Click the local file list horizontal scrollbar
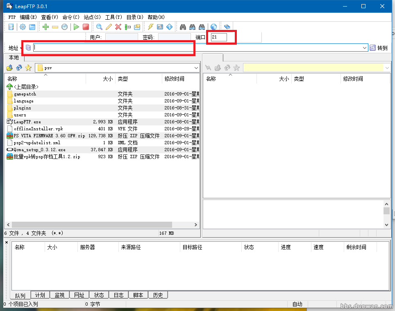This screenshot has width=395, height=311. point(92,225)
